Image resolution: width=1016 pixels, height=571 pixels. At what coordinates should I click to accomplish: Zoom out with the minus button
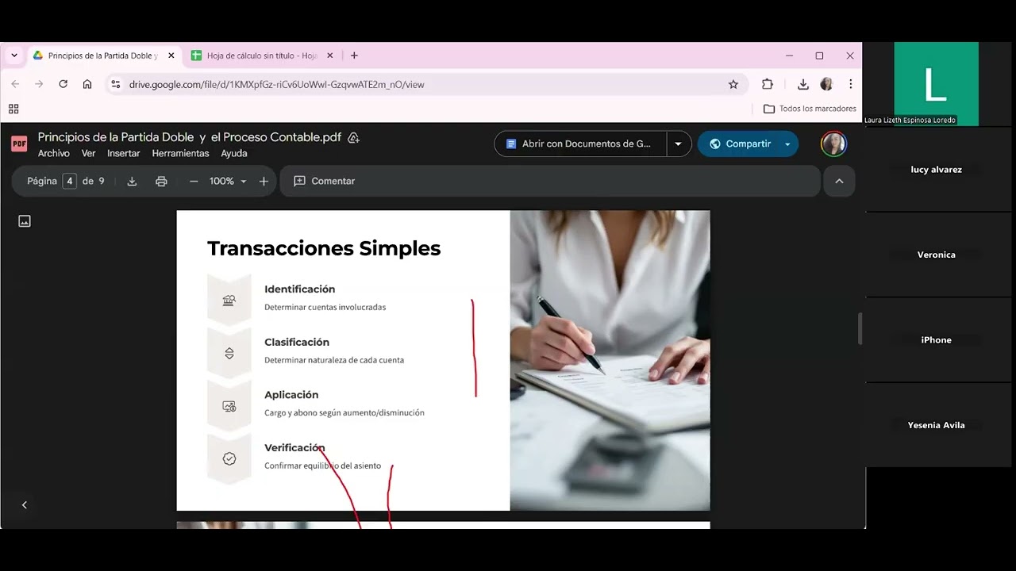(x=194, y=181)
